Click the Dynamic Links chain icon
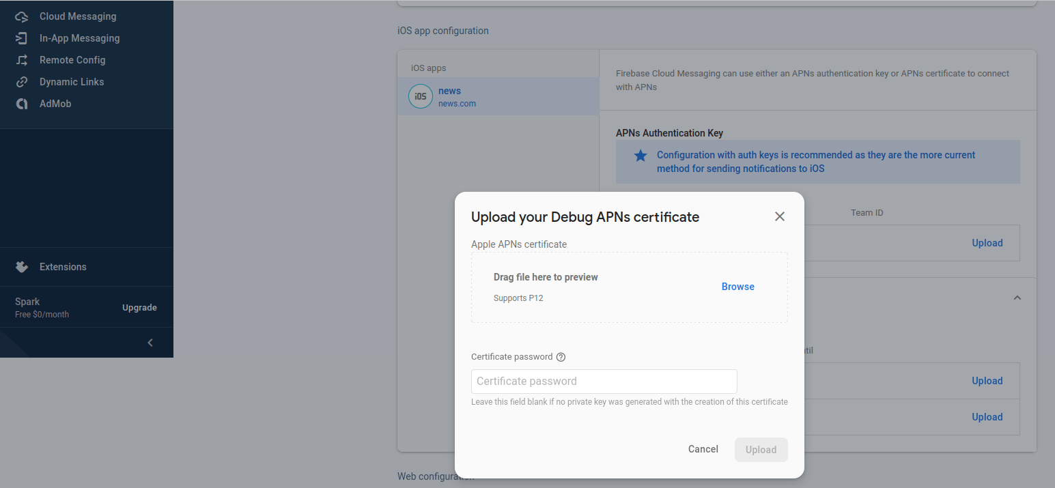Image resolution: width=1055 pixels, height=488 pixels. pos(22,82)
